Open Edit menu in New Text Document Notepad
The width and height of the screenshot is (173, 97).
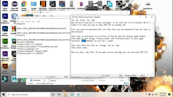[77, 20]
